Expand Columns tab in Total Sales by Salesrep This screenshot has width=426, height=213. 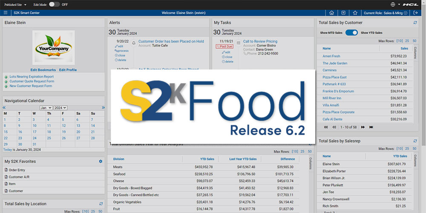click(415, 160)
